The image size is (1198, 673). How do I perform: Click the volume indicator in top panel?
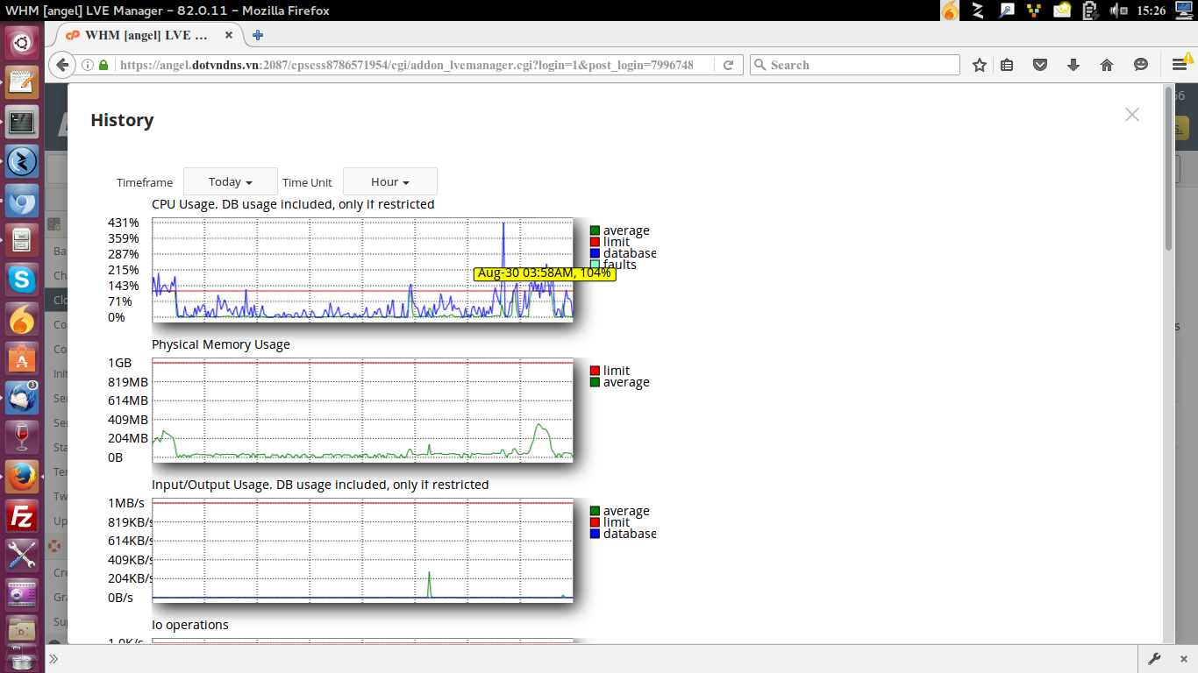coord(1118,11)
